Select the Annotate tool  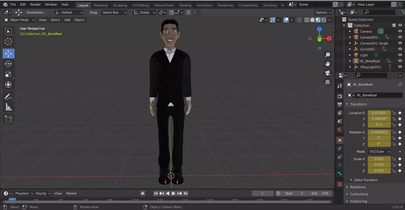coord(8,97)
